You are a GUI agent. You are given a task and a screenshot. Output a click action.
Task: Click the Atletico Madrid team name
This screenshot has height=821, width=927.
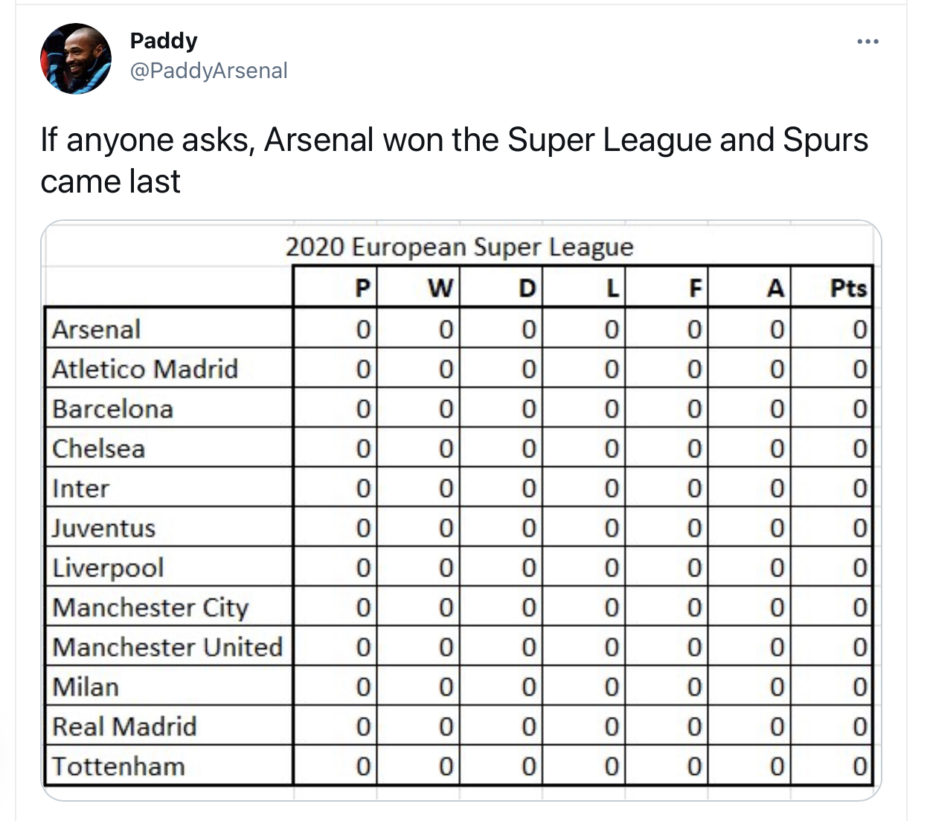click(x=145, y=369)
